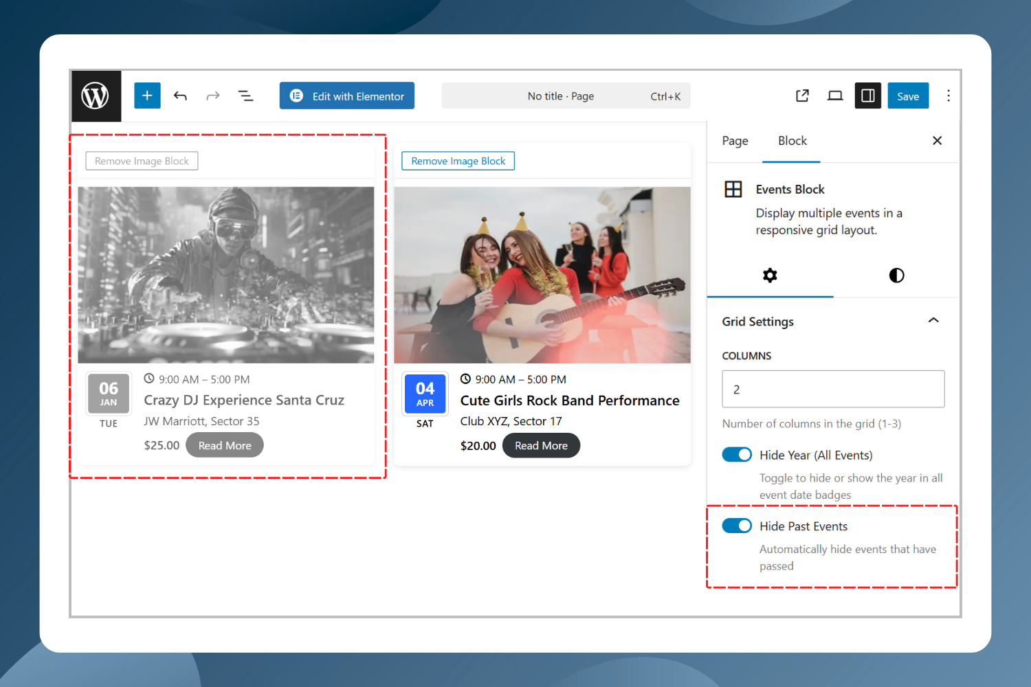Screen dimensions: 1031x687
Task: Collapse the Grid Settings section
Action: 933,321
